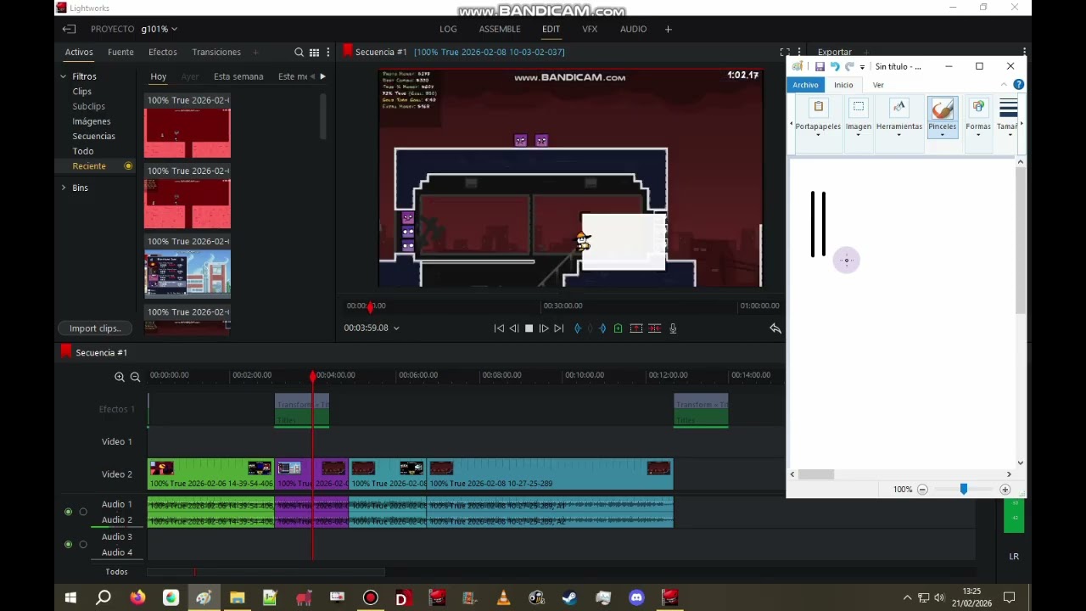Open the assets panel options menu dots
The width and height of the screenshot is (1086, 611).
click(x=327, y=53)
